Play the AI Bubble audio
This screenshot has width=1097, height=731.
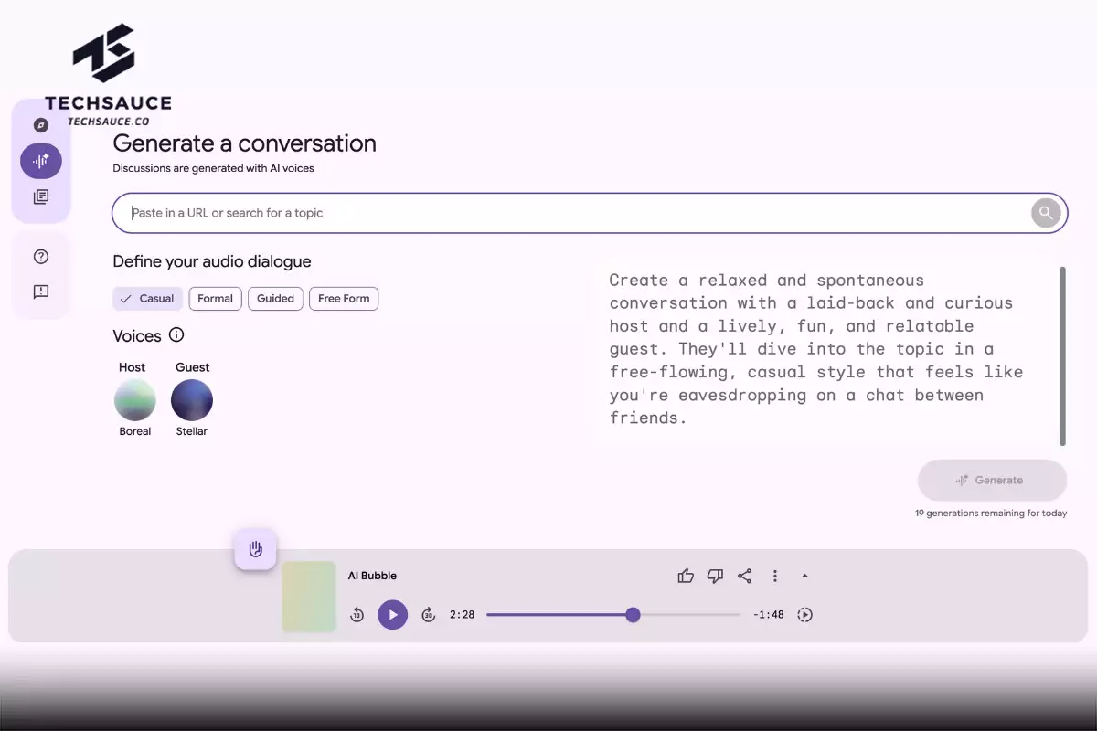point(393,614)
